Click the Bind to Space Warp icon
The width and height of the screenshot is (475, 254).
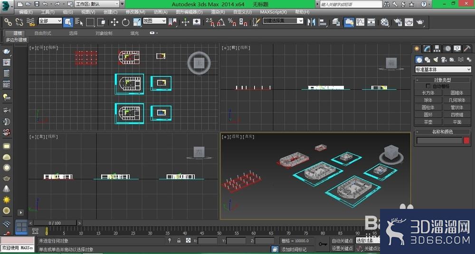(x=30, y=22)
